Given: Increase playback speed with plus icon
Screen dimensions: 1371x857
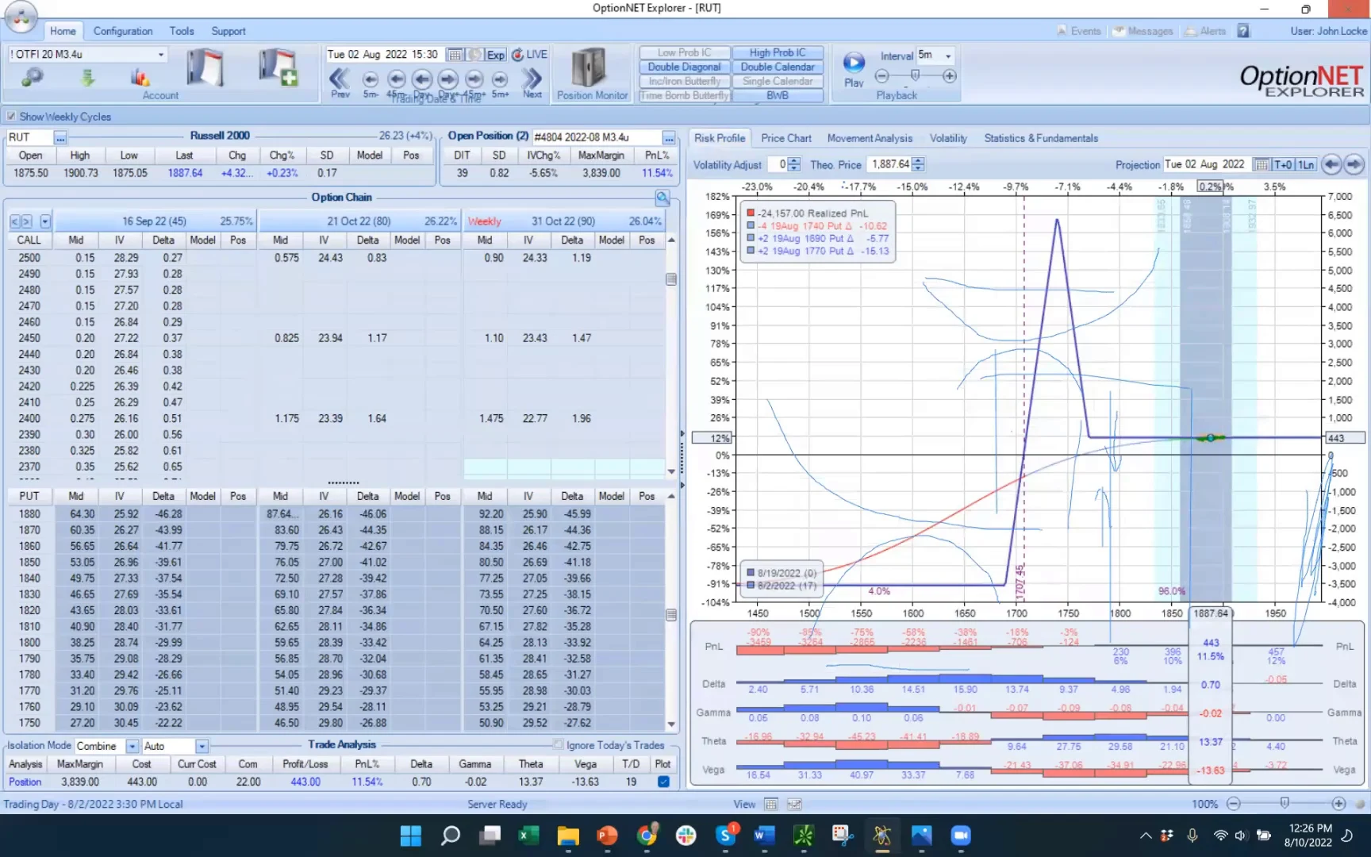Looking at the screenshot, I should click(950, 76).
